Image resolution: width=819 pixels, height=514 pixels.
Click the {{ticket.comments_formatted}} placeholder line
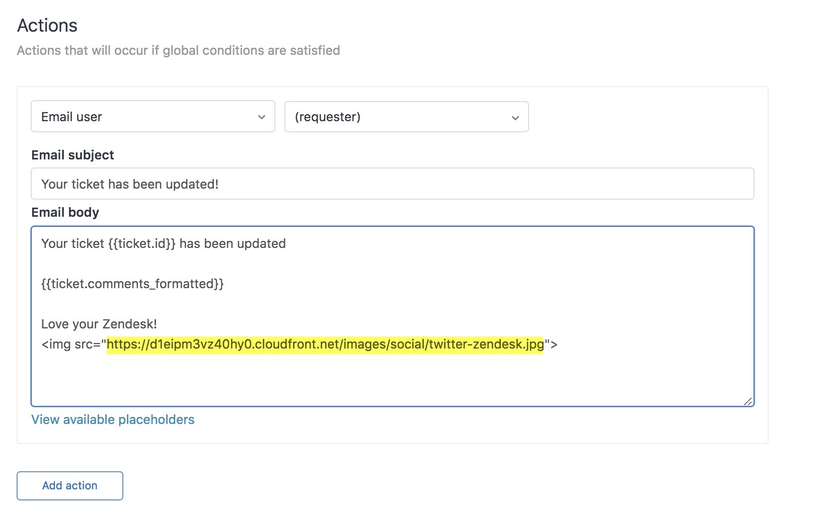pyautogui.click(x=132, y=284)
